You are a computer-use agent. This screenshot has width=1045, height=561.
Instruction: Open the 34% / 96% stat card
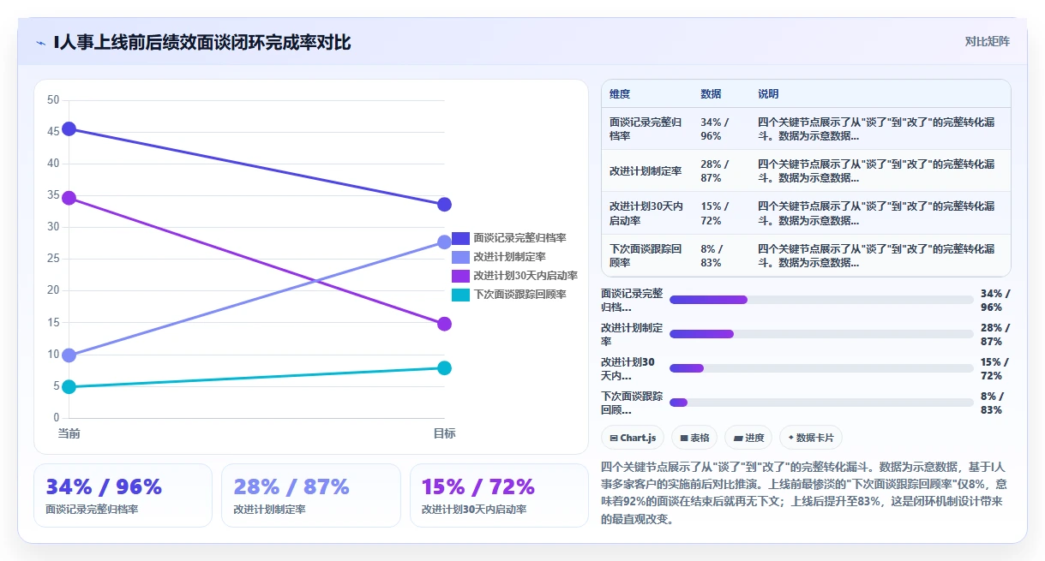[123, 495]
